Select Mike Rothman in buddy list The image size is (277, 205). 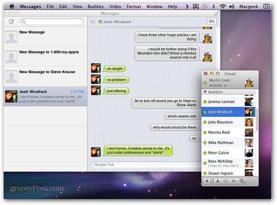click(228, 143)
